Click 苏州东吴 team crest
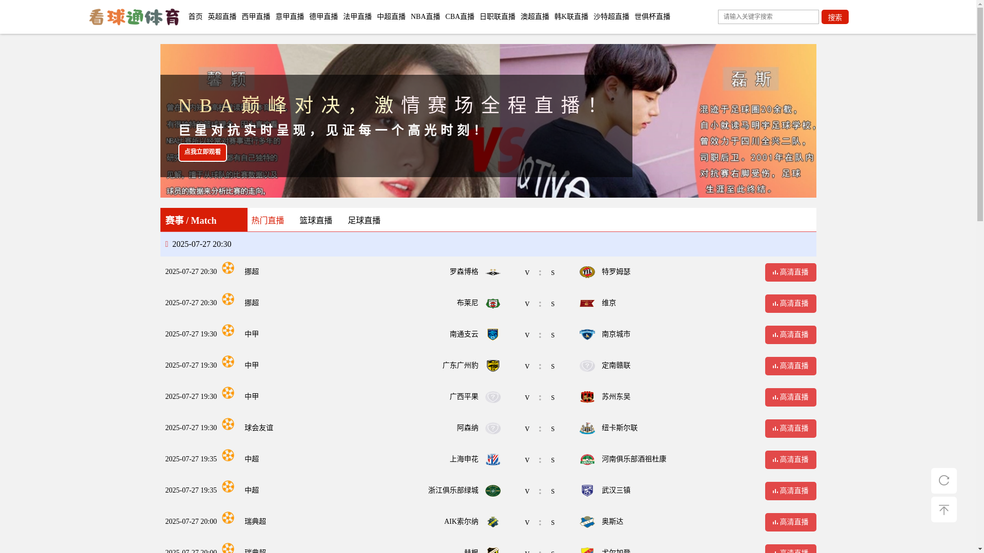 click(x=587, y=397)
